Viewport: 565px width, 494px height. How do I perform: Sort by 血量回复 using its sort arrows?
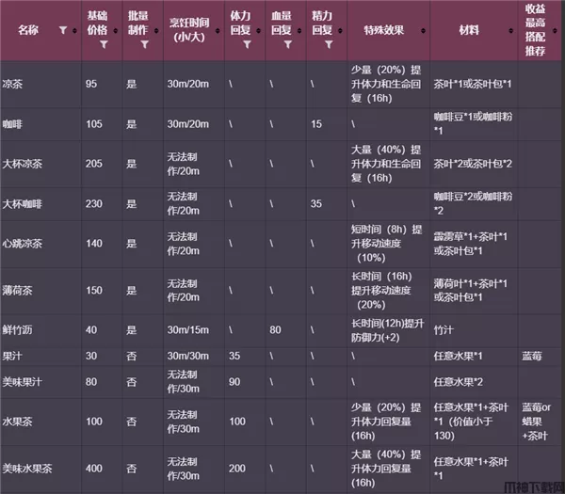(x=299, y=31)
